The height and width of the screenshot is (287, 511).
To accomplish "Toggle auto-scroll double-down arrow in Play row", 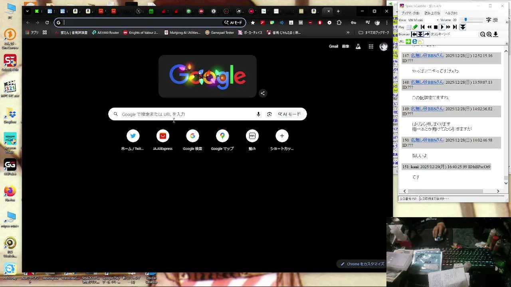I will point(463,27).
